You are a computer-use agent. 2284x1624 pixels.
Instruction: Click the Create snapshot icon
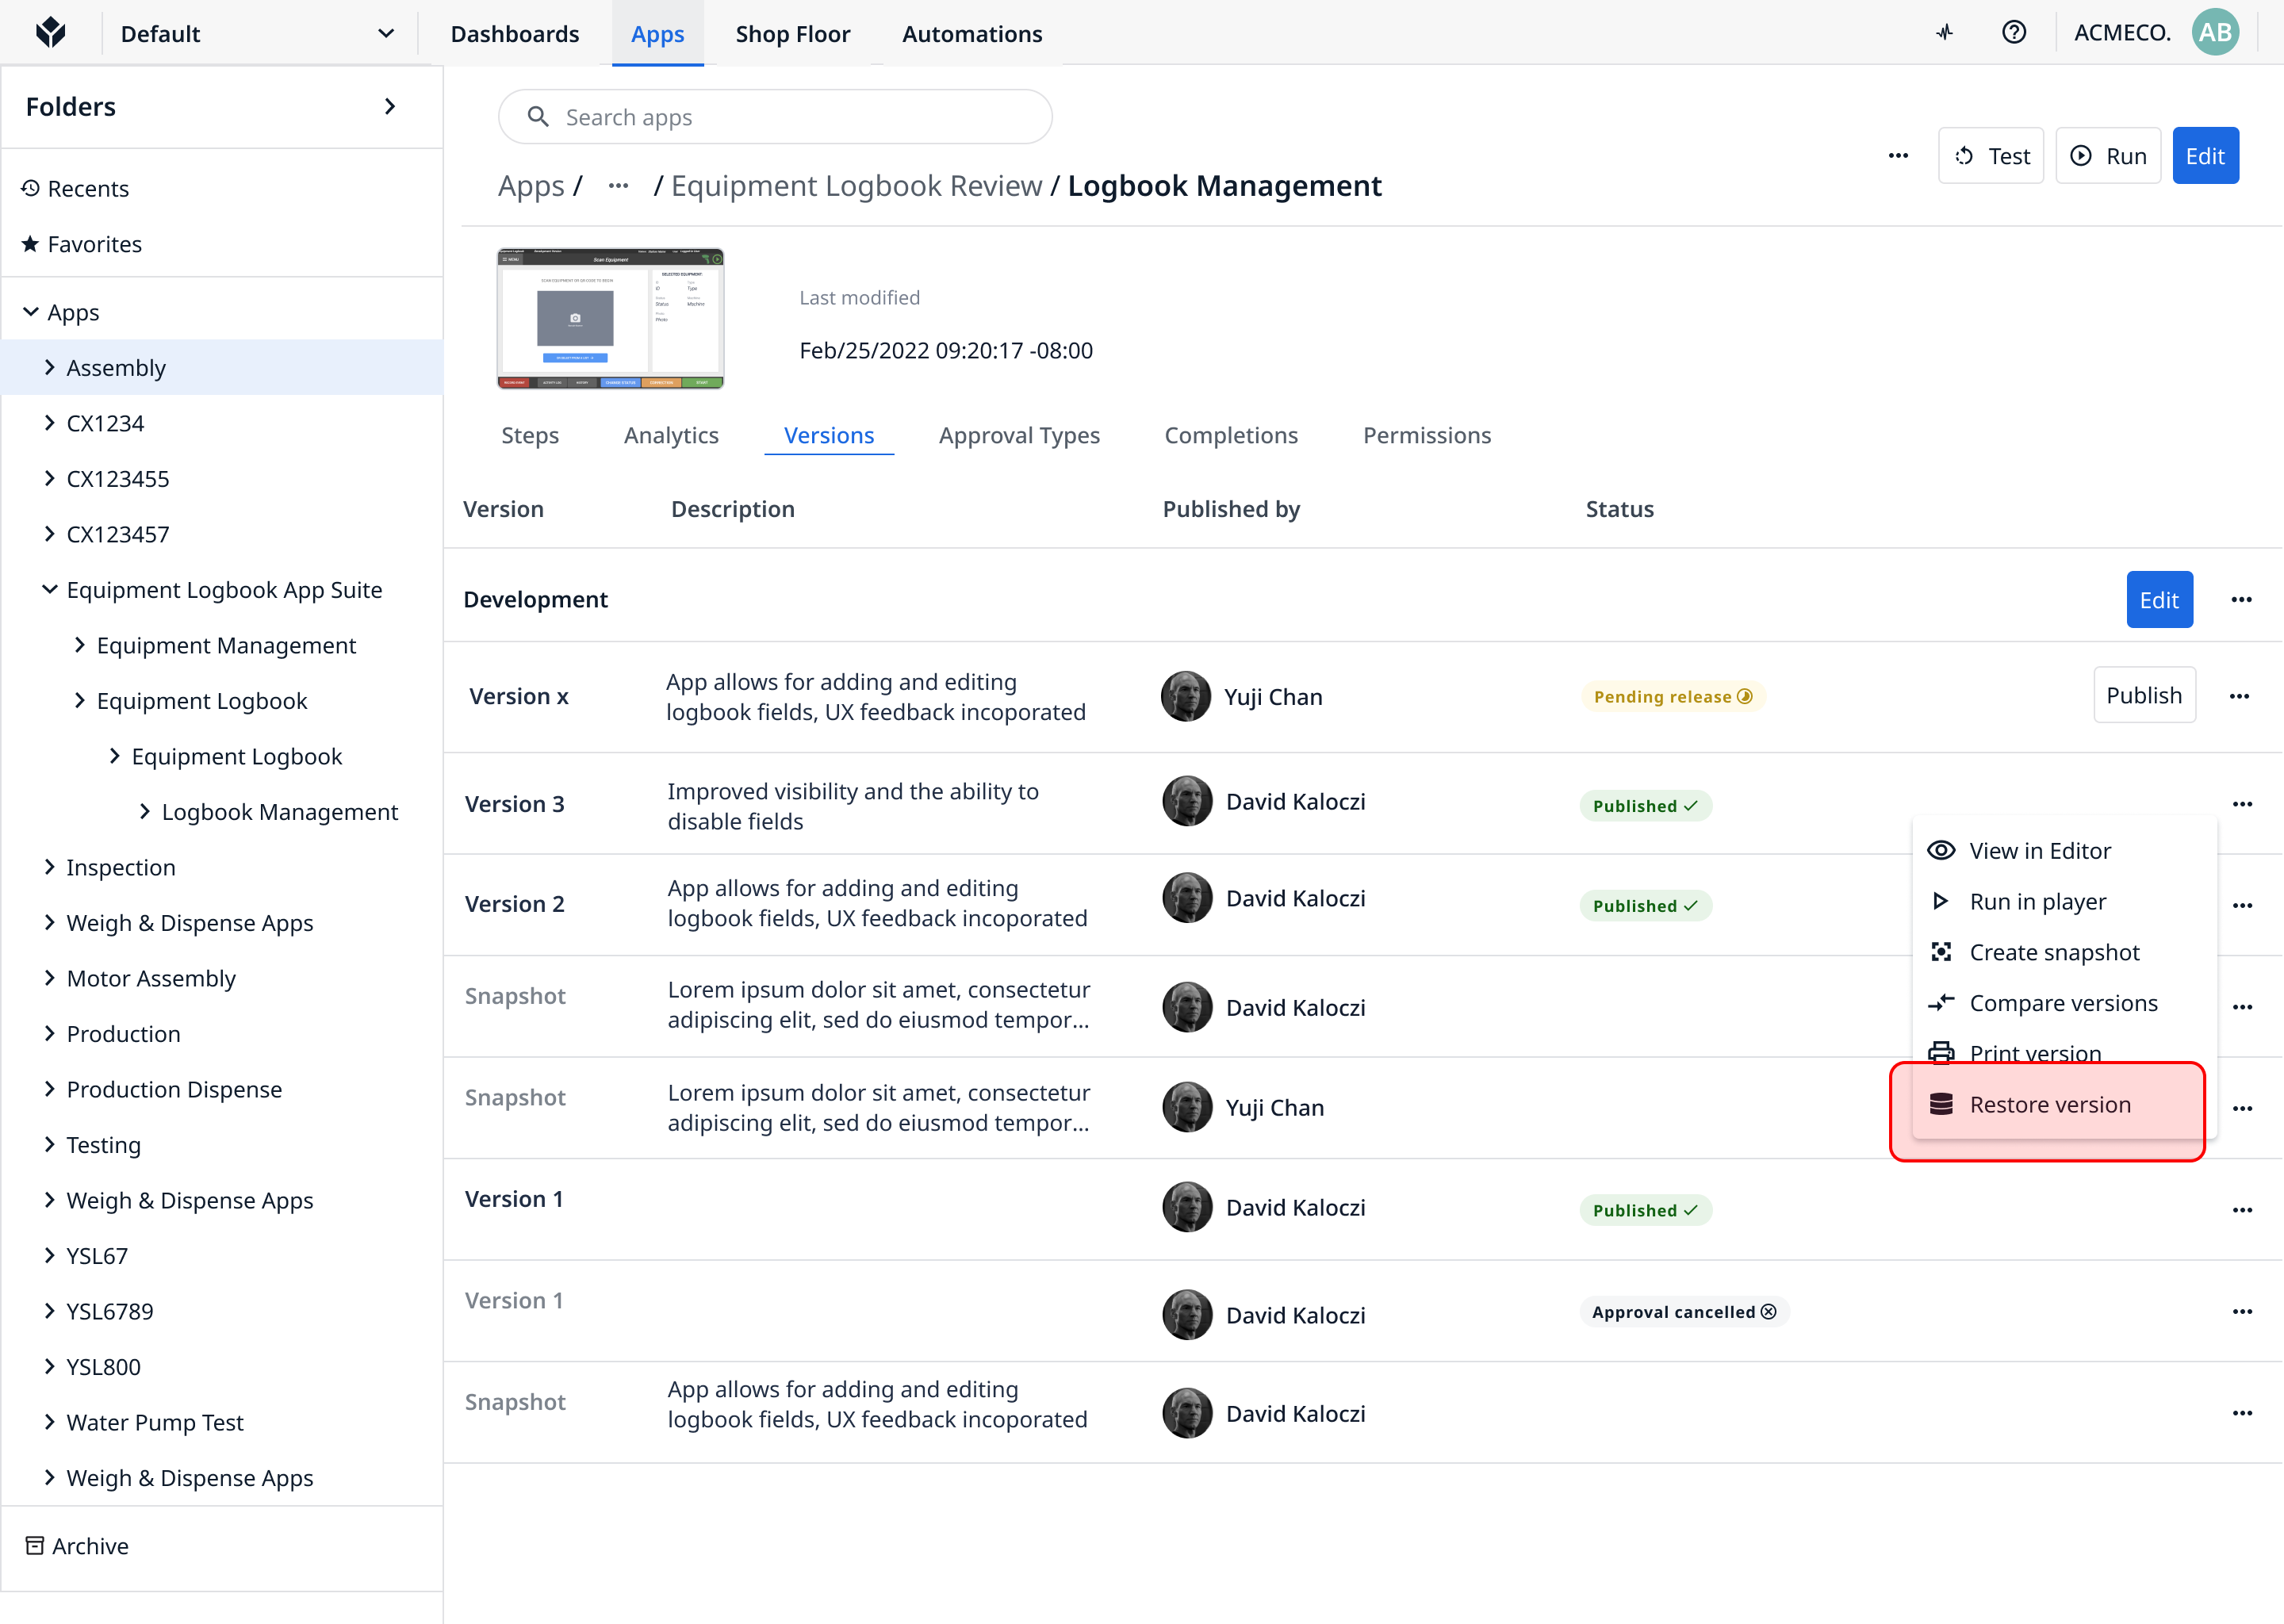pyautogui.click(x=1941, y=952)
